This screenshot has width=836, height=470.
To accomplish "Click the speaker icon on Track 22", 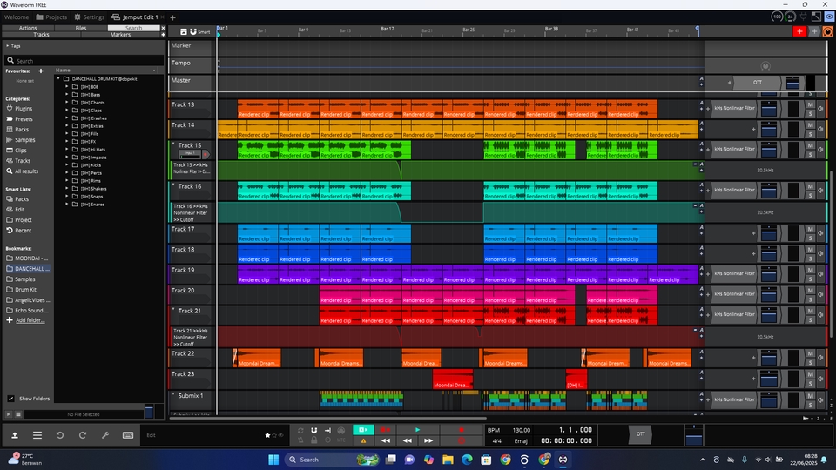I will [821, 358].
